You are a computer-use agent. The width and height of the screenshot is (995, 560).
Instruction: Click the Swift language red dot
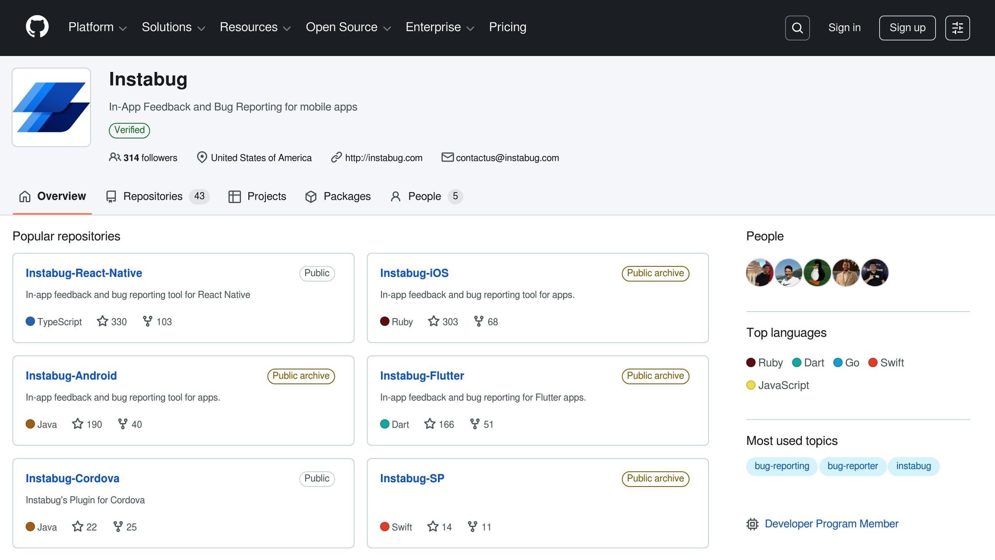(x=873, y=363)
